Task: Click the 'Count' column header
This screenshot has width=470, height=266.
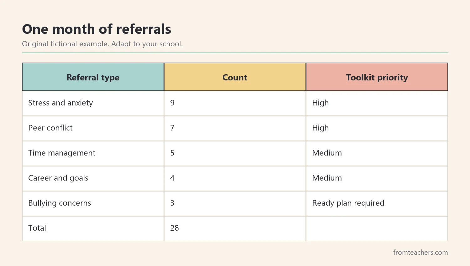Action: point(235,77)
